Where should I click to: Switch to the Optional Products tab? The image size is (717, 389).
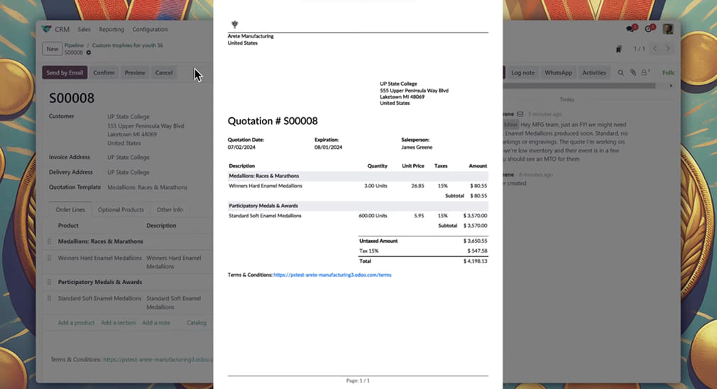point(121,209)
